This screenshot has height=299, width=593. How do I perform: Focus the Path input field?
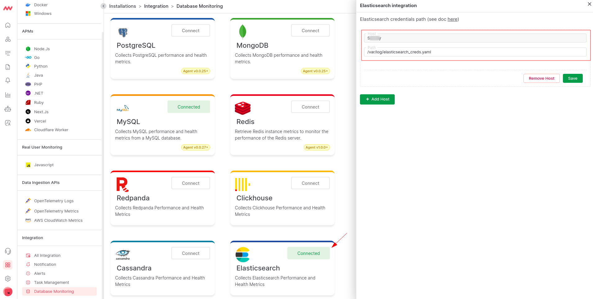pyautogui.click(x=475, y=52)
